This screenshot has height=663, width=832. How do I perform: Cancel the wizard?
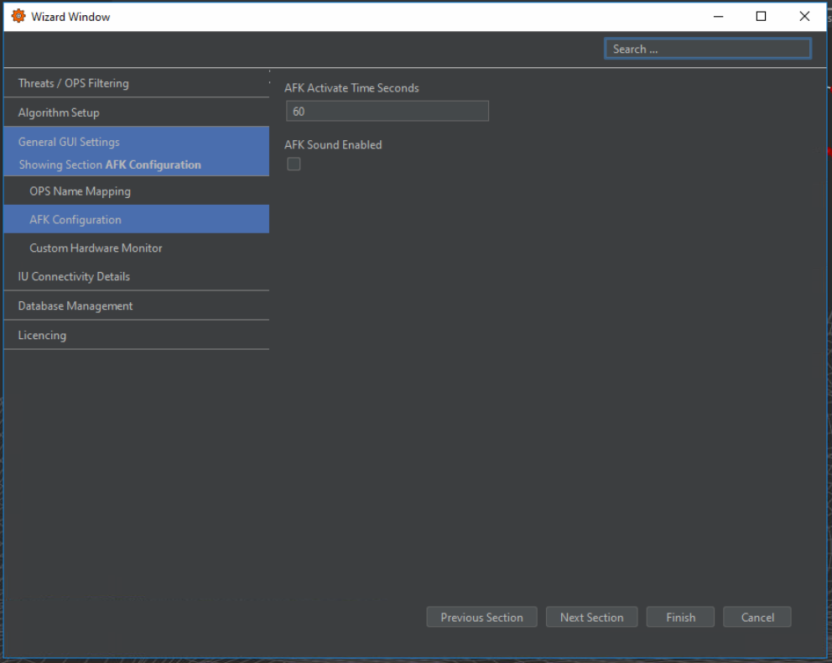757,618
